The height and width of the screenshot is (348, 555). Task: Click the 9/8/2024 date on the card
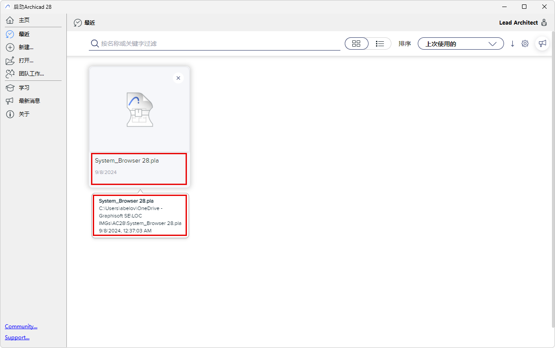(x=106, y=172)
